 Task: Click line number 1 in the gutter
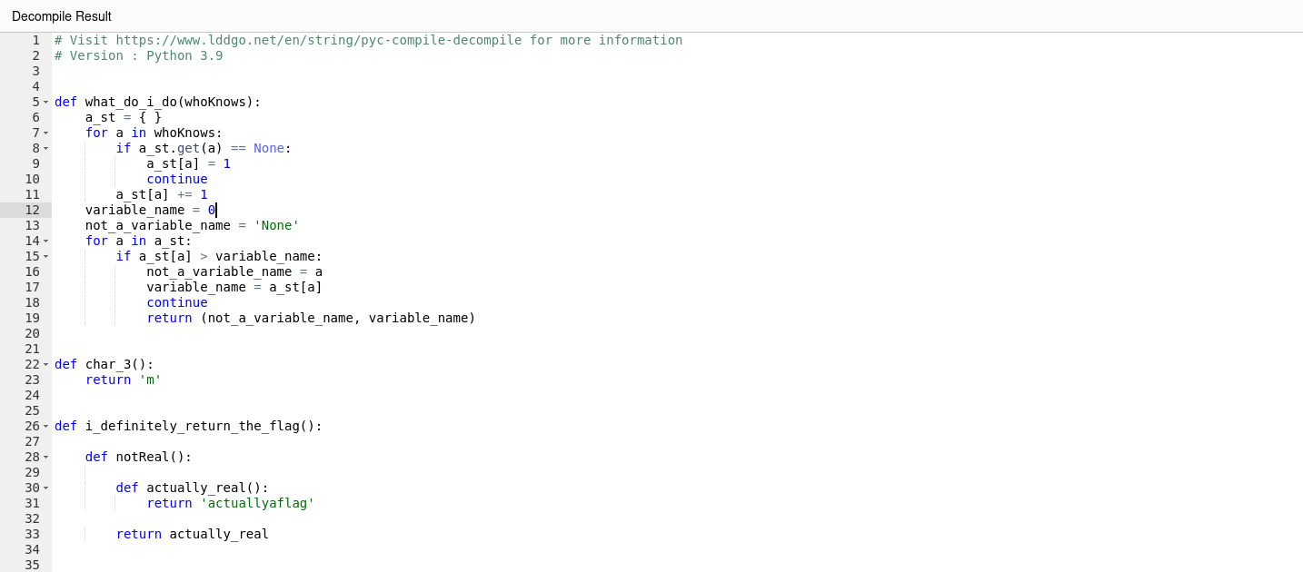(x=35, y=40)
